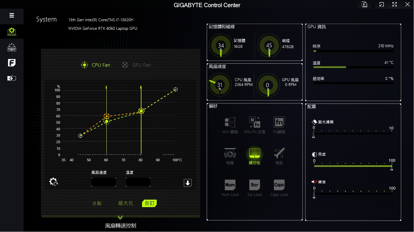Open the keyboard lighting sidebar icon
Image resolution: width=414 pixels, height=232 pixels.
click(x=12, y=47)
